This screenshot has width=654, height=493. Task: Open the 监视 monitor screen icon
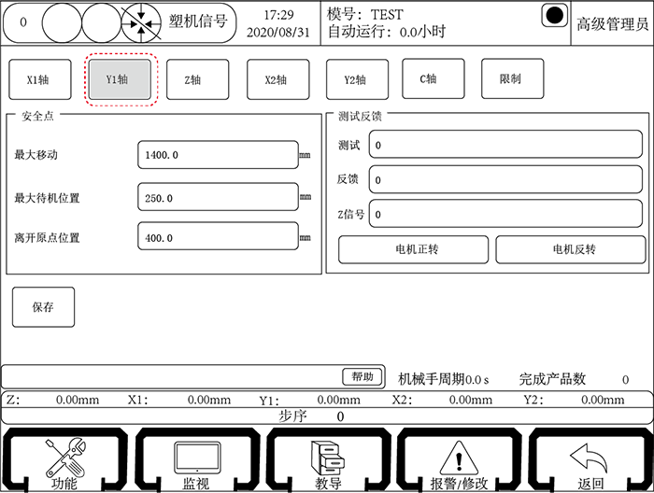(196, 458)
